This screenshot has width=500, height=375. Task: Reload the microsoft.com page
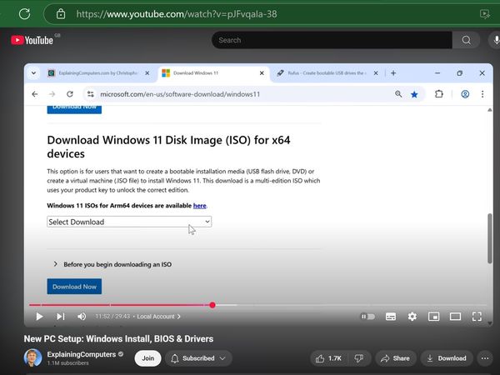tap(70, 94)
